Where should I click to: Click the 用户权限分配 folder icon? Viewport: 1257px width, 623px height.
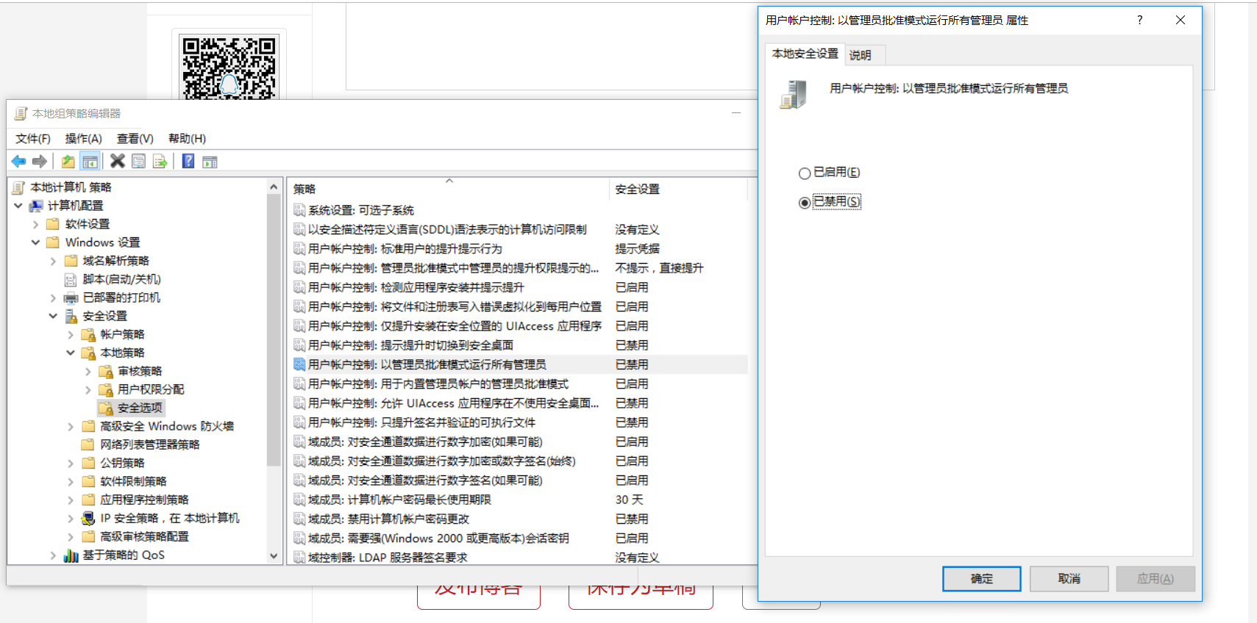[106, 389]
